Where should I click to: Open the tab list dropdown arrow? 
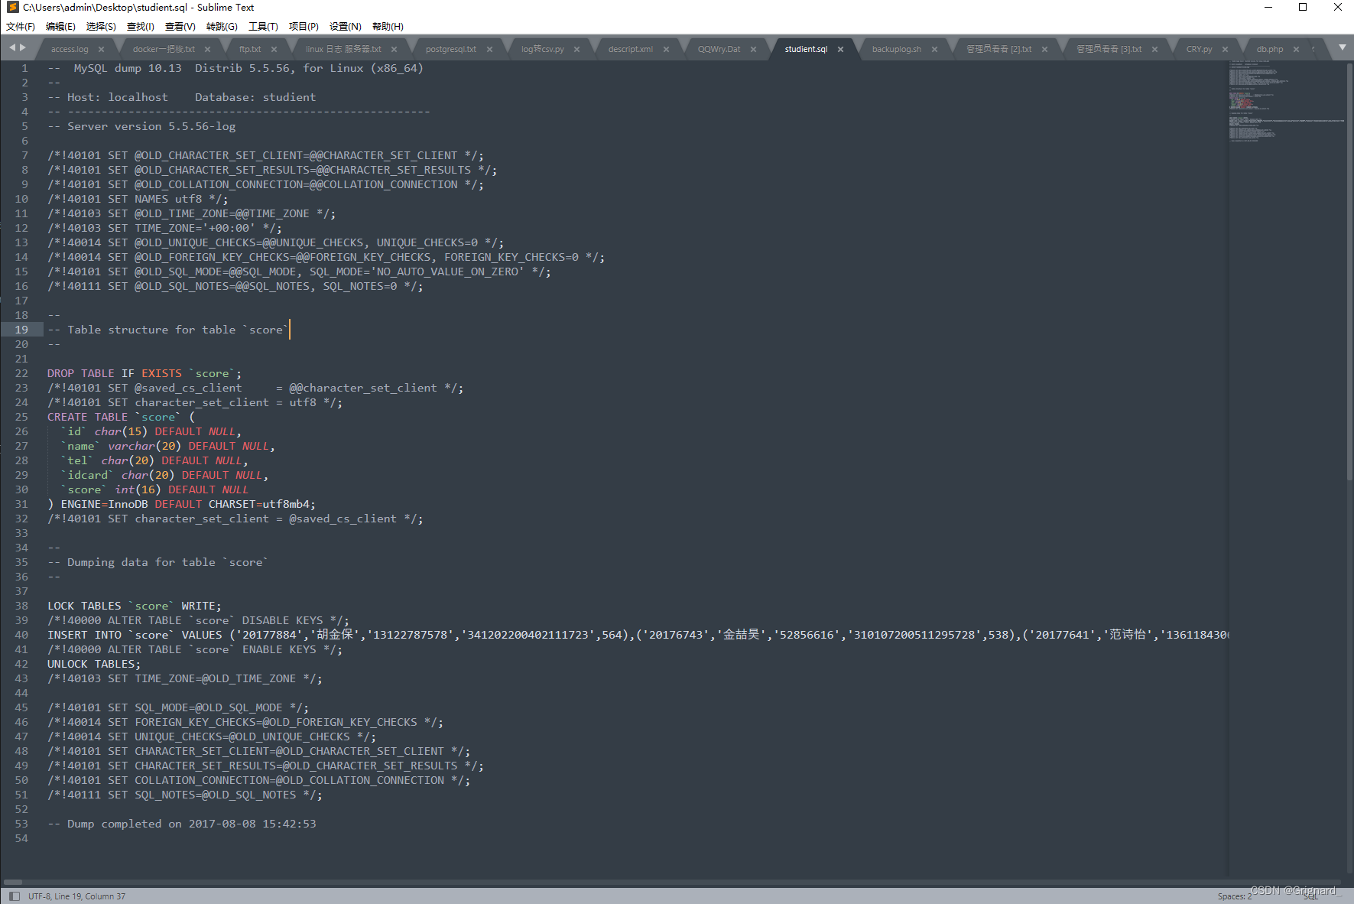click(x=1342, y=47)
